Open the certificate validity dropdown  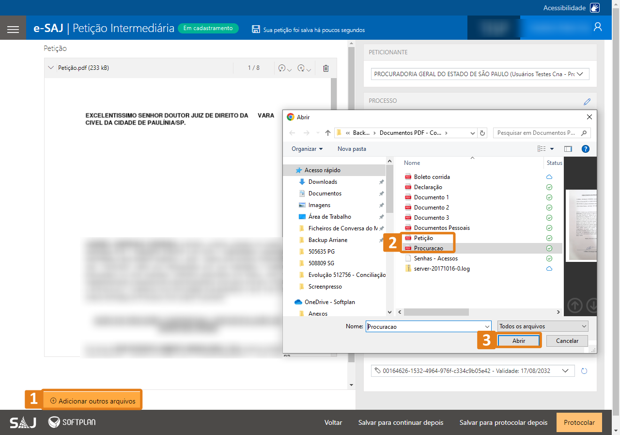[x=473, y=371]
